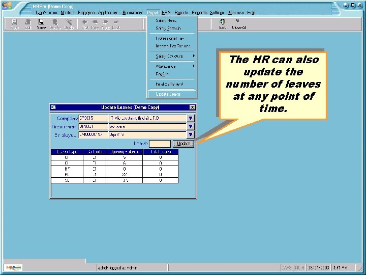The image size is (366, 275).
Task: Click the Opening Balance column header
Action: coord(125,152)
